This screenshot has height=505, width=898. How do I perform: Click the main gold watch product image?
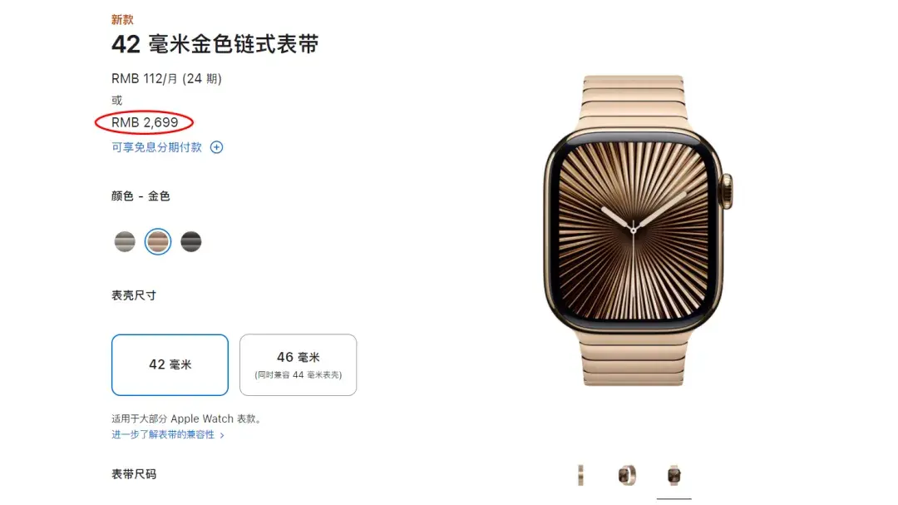[x=638, y=230]
